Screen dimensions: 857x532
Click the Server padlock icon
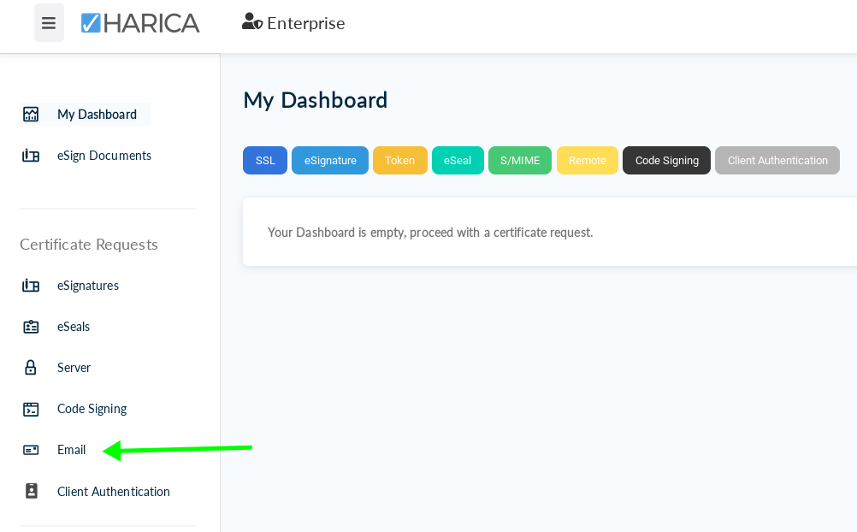coord(31,368)
